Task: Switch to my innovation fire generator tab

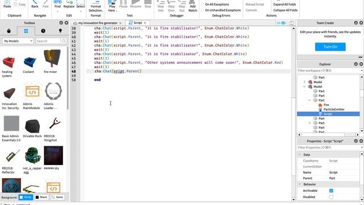Action: click(98, 23)
